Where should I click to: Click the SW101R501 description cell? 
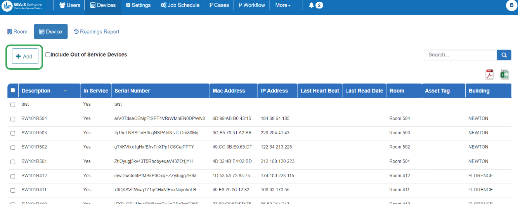click(34, 161)
